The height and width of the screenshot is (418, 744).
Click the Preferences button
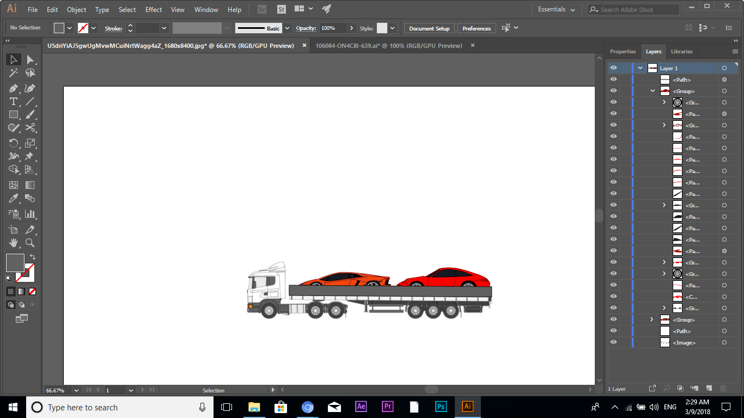tap(477, 28)
